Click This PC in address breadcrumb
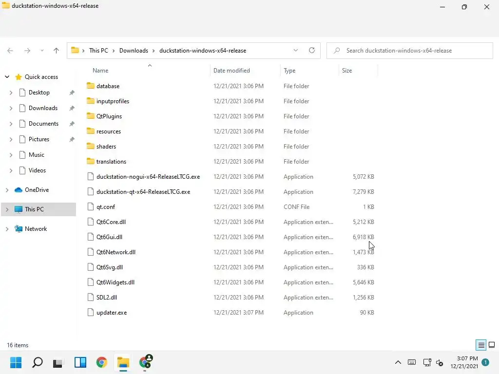499x374 pixels. pyautogui.click(x=98, y=51)
